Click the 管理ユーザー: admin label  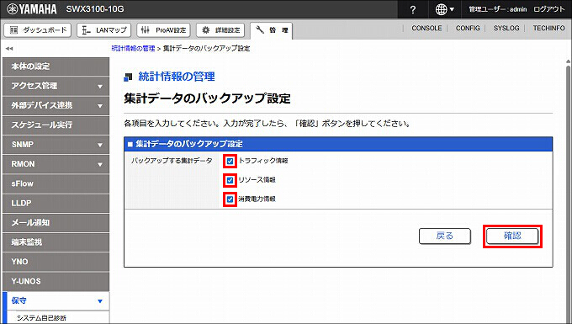498,9
